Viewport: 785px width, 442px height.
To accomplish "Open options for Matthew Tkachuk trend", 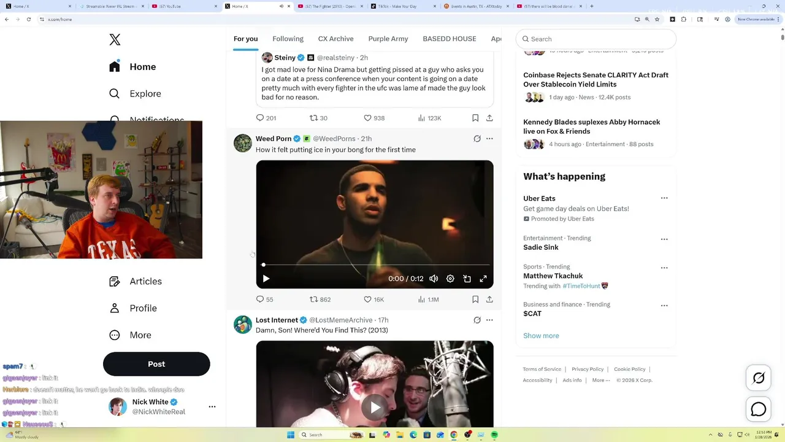I will (664, 268).
